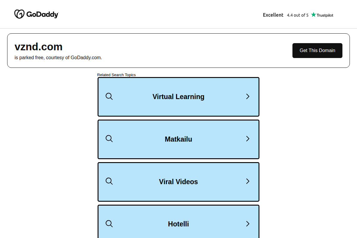Open the Viral Videos search topic
Viewport: 357px width, 238px height.
pyautogui.click(x=178, y=182)
